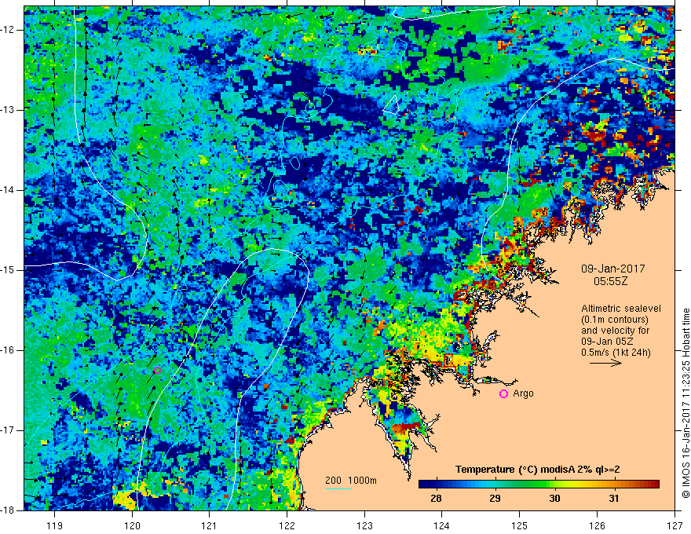Image resolution: width=691 pixels, height=534 pixels.
Task: Click the '05:55Z' time text
Action: pos(610,280)
